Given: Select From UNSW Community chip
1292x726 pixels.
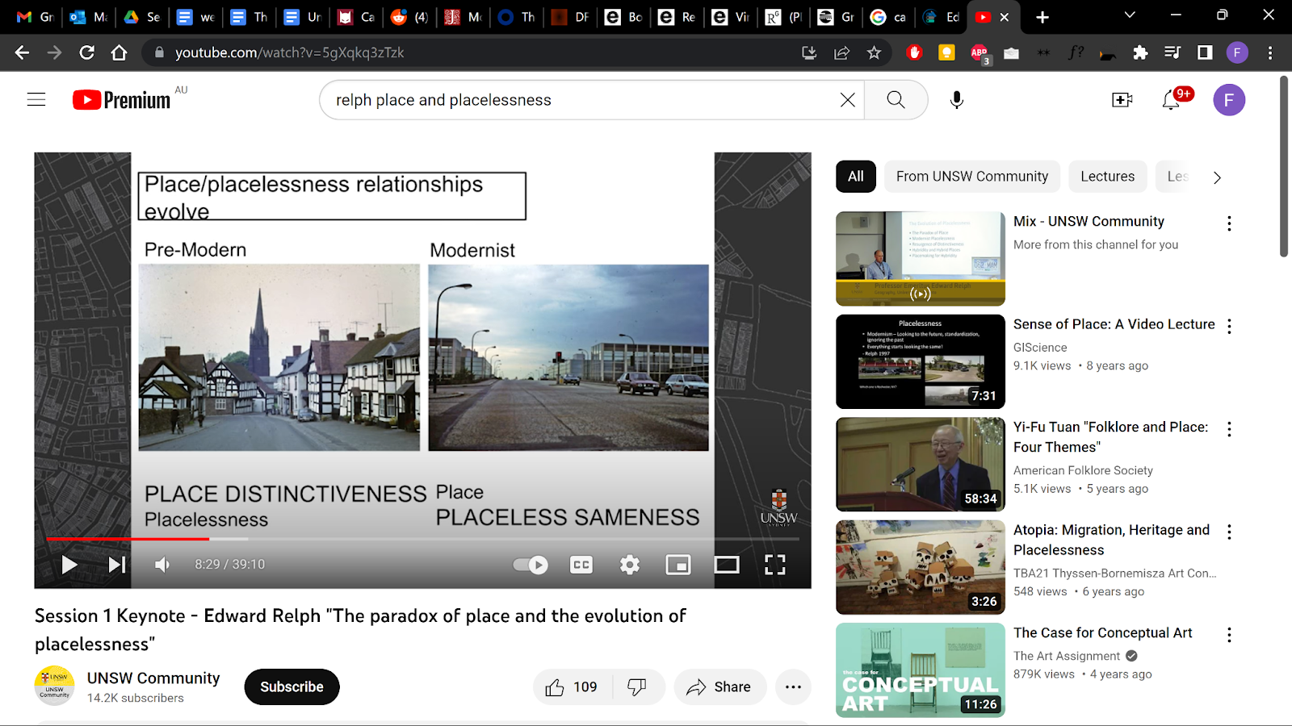Looking at the screenshot, I should 972,177.
